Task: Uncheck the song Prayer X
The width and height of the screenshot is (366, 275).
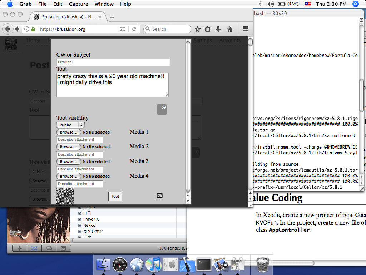Action: [x=80, y=219]
